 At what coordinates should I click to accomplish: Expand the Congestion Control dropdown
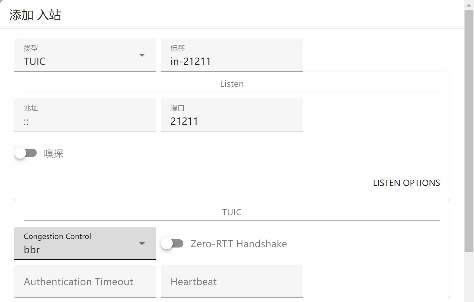(80, 244)
